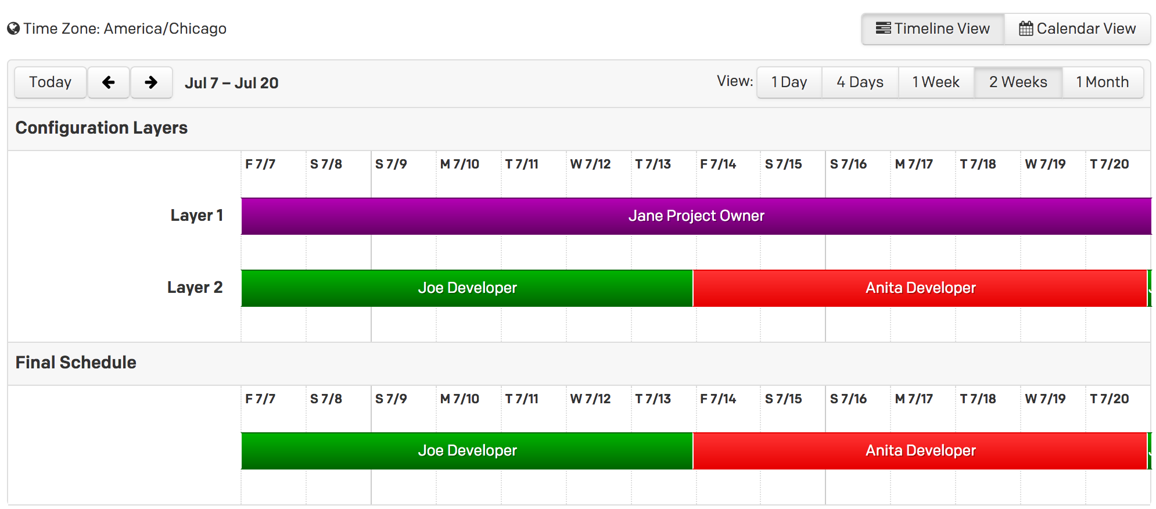Click the Layer 2 row label
Screen dimensions: 1156x509
(195, 288)
